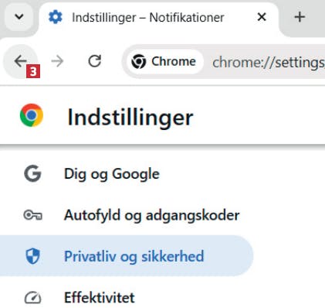The image size is (325, 308).
Task: Reload the page with the refresh icon
Action: point(95,61)
